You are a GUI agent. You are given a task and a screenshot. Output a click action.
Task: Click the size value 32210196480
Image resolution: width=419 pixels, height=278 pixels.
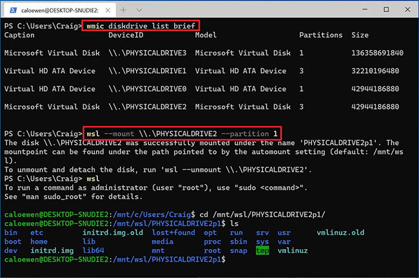(375, 71)
